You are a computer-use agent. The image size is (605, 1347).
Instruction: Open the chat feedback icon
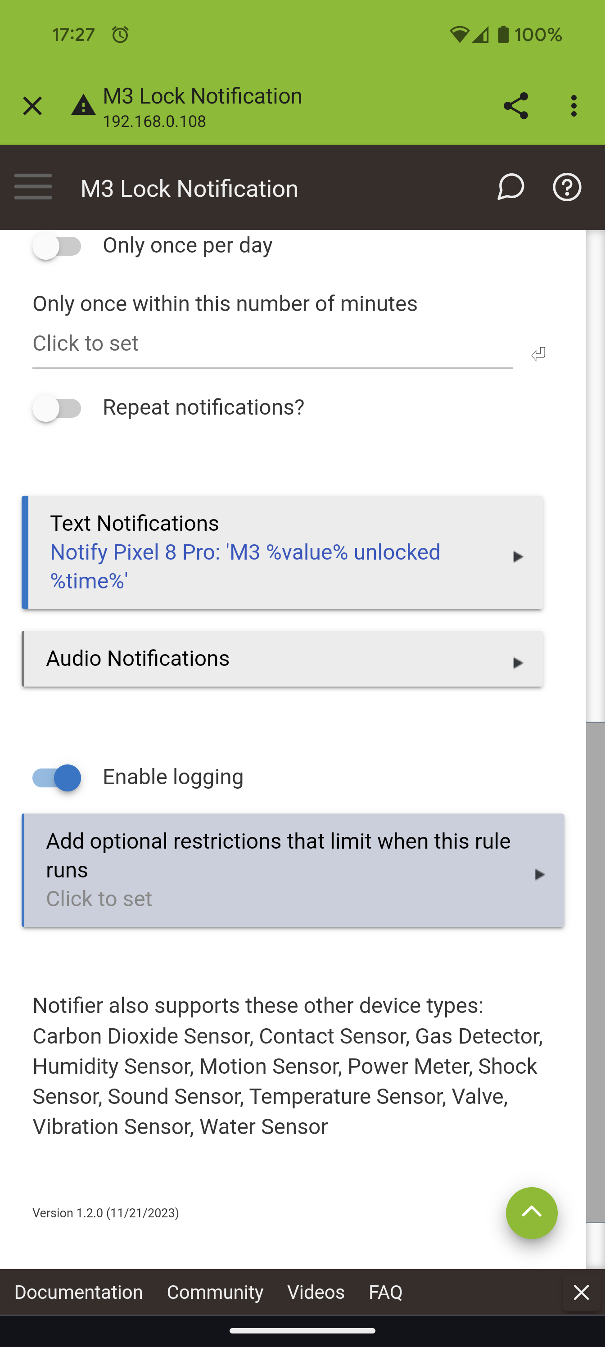tap(510, 187)
